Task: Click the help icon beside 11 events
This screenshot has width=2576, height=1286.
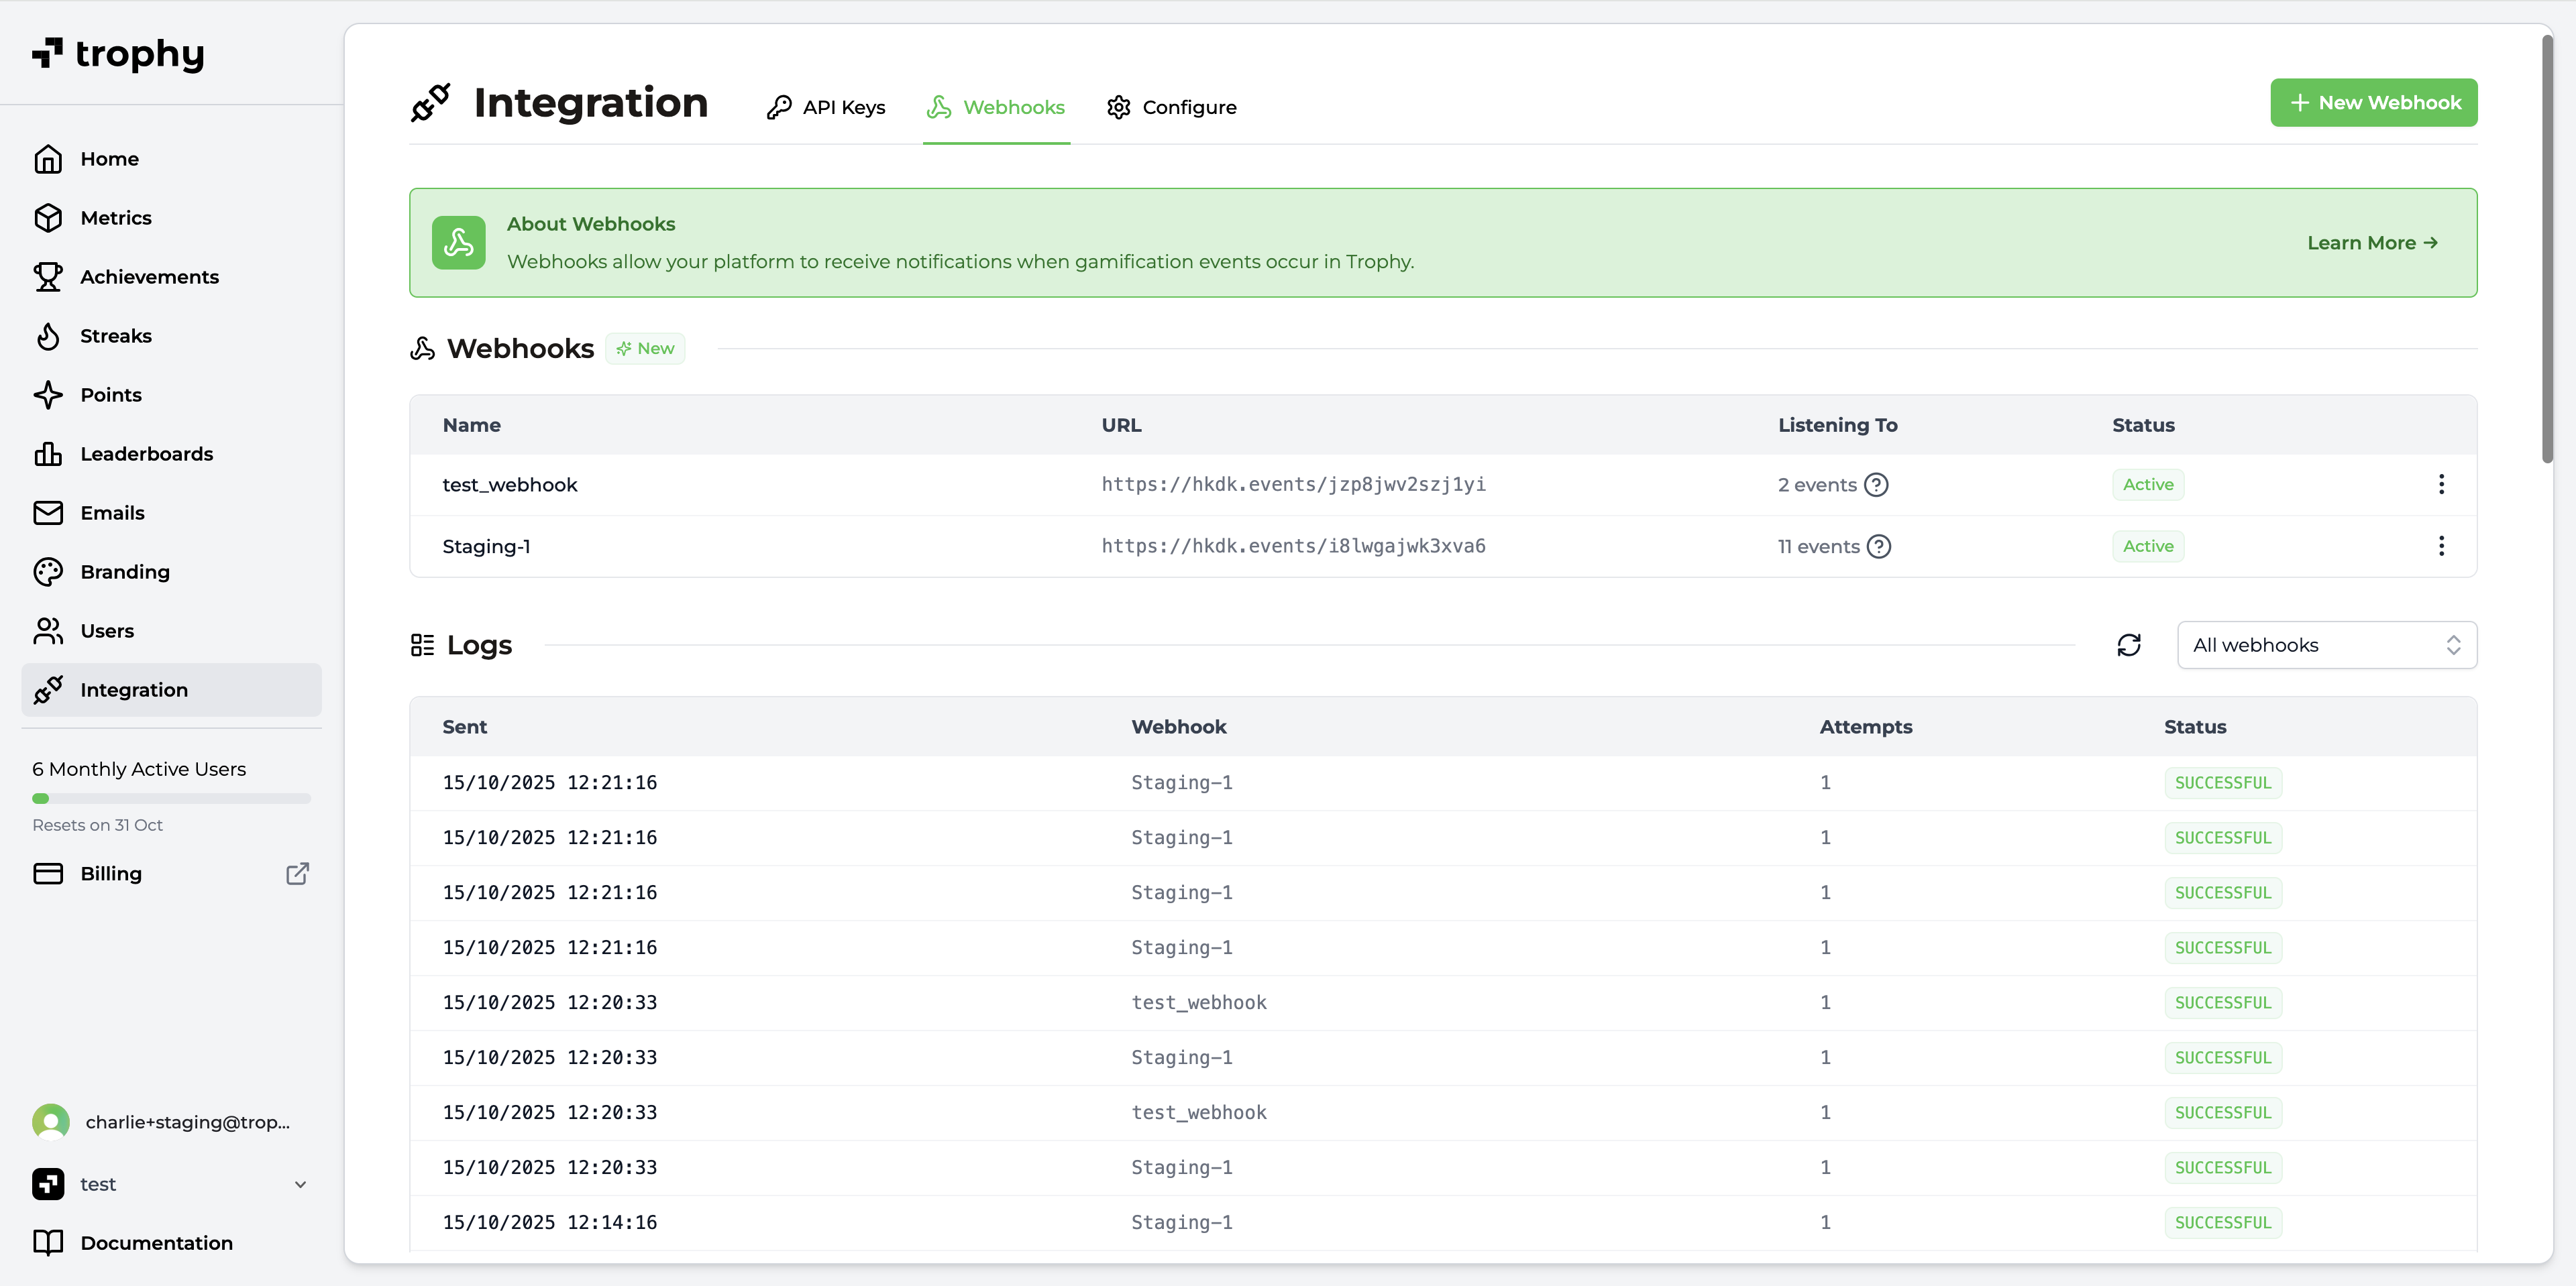Action: coord(1879,546)
